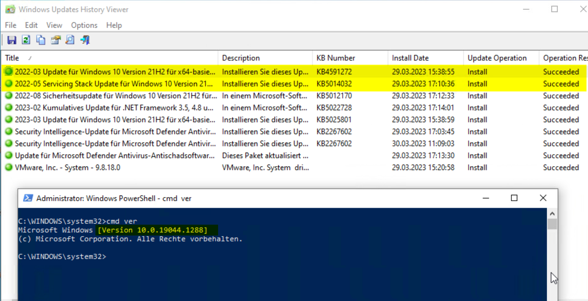This screenshot has width=588, height=301.
Task: Select the 2022-05 Servicing Stack Update row
Action: [x=295, y=84]
